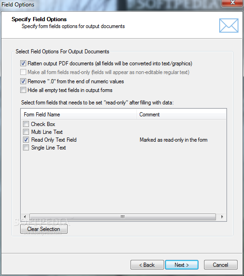Uncheck Flatten output PDF documents checkbox
The width and height of the screenshot is (244, 276).
23,63
